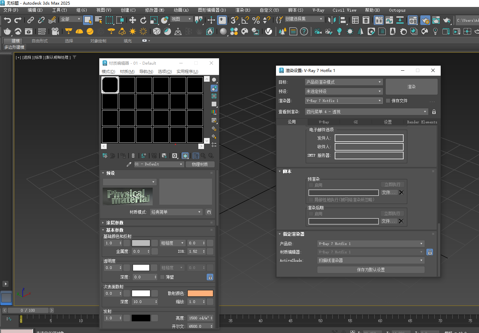Viewport: 479px width, 333px height.
Task: Click the IOR 1.52 value field
Action: [195, 251]
